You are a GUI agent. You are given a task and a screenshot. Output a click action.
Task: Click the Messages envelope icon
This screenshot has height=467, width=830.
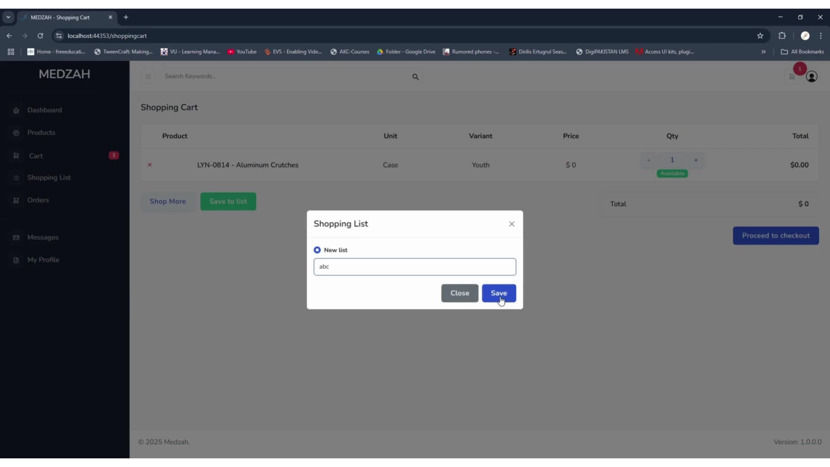click(x=16, y=238)
